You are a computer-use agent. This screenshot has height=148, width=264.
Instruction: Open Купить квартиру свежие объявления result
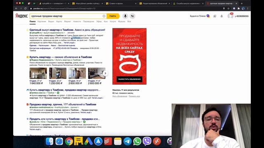pos(61,57)
